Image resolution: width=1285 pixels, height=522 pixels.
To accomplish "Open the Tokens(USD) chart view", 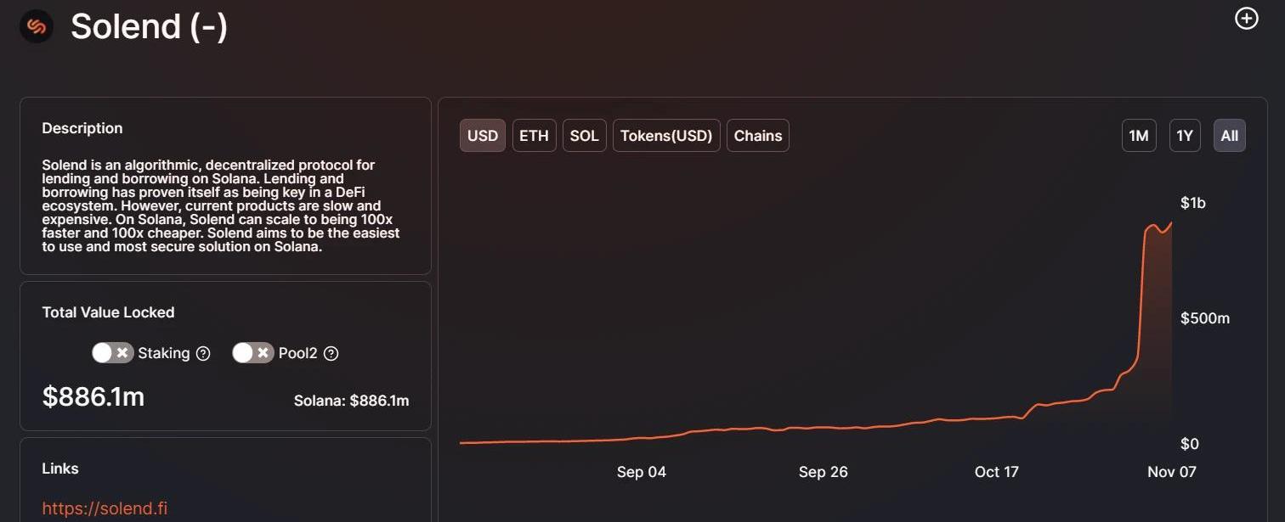I will [666, 136].
